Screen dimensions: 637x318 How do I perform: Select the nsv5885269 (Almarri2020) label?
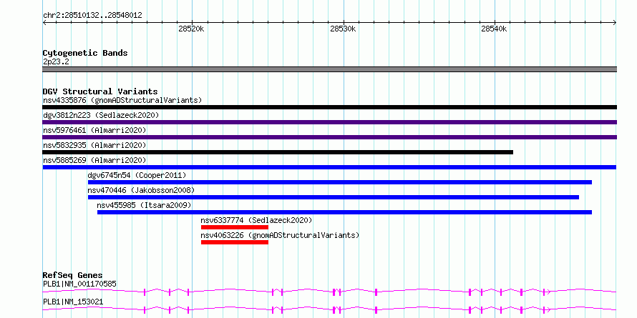tap(94, 160)
